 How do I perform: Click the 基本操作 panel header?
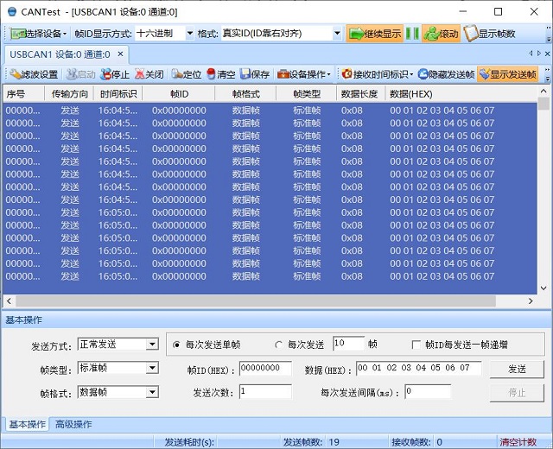point(276,320)
